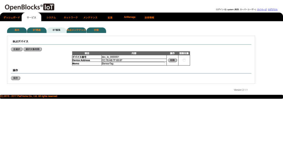Click the 削除対象 column header
Viewport: 283px width, 149px height.
click(x=184, y=53)
